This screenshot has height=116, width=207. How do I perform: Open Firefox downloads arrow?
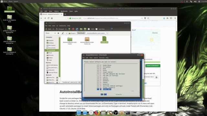pyautogui.click(x=164, y=18)
